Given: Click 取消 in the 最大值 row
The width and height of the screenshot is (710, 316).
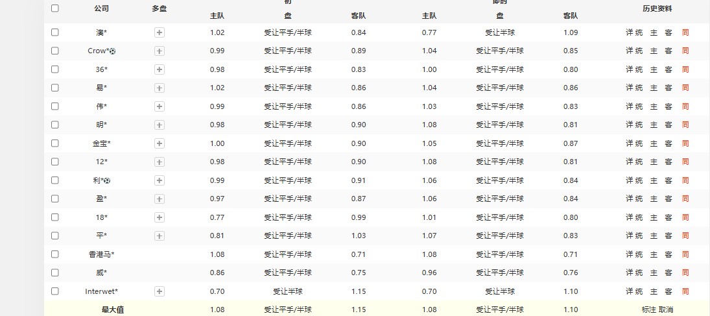Looking at the screenshot, I should (x=666, y=310).
